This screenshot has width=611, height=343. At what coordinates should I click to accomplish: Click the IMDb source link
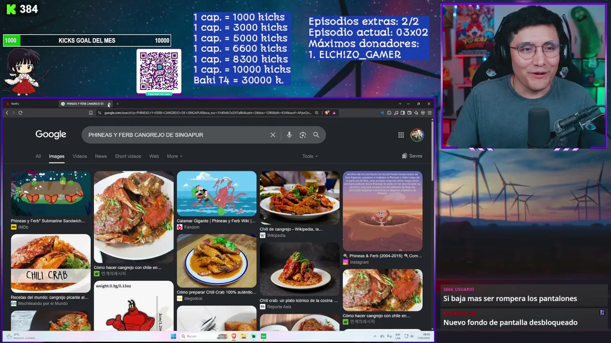(x=20, y=227)
